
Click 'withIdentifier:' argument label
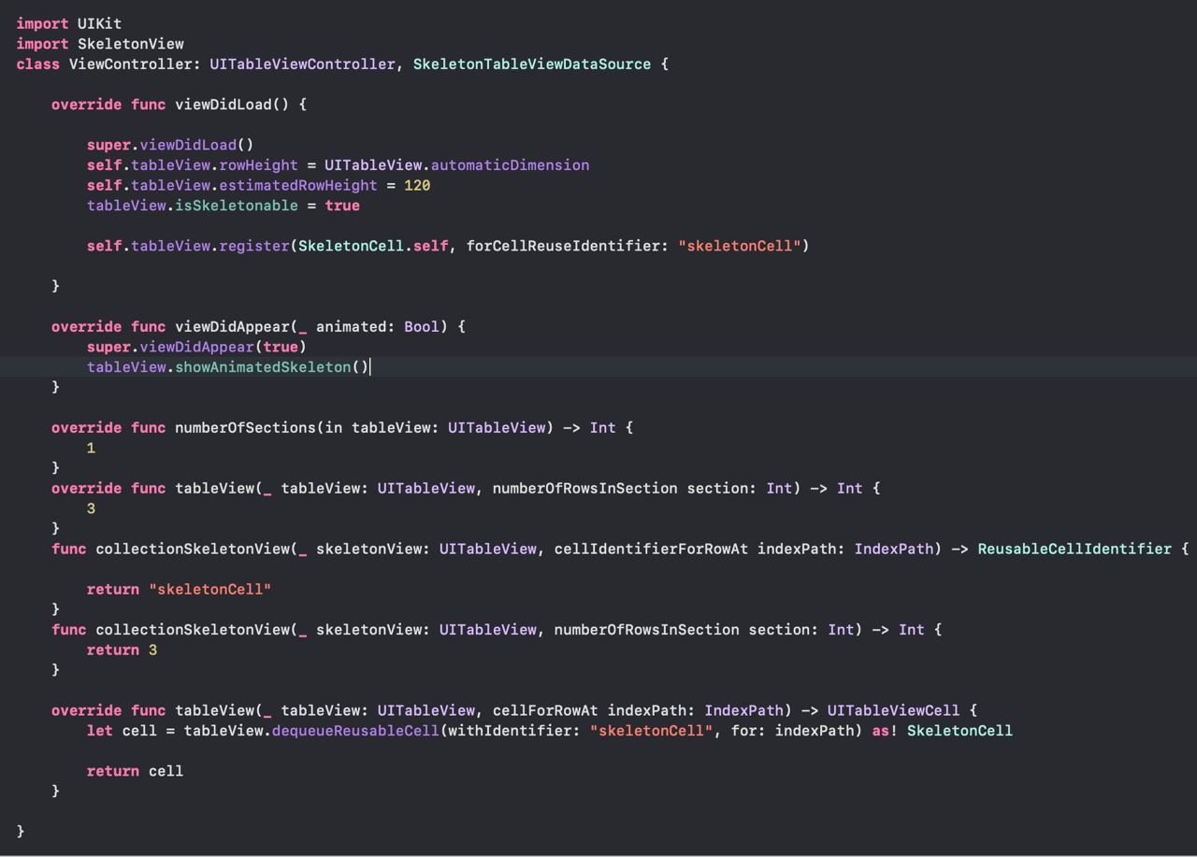tap(514, 730)
